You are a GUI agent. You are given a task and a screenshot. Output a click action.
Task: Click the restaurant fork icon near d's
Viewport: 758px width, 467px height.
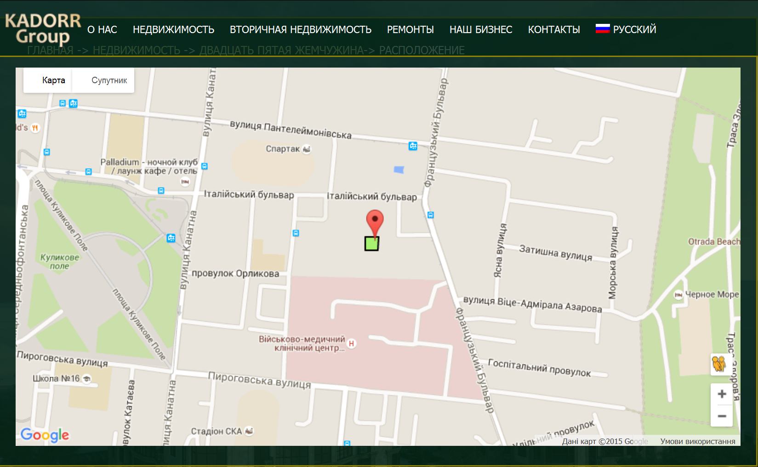(x=35, y=128)
